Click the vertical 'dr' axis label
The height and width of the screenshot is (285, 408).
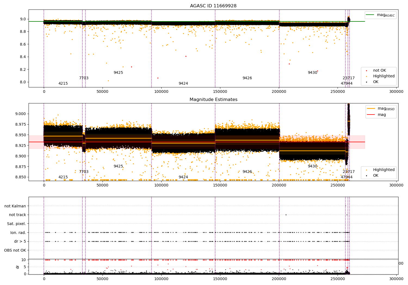click(18, 267)
